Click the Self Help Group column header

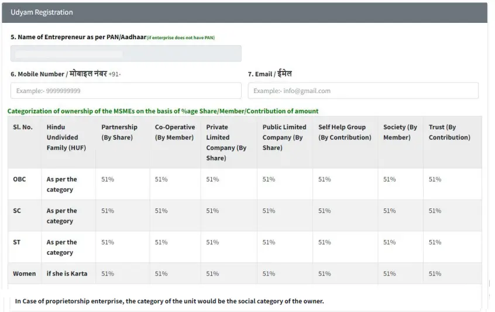click(345, 132)
